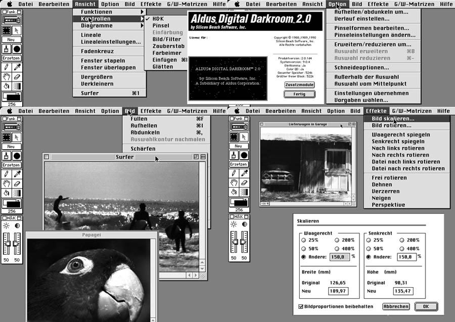This screenshot has height=322, width=455.
Task: Click the Neu button in the palette beside the Surfer window
Action: coord(11,147)
